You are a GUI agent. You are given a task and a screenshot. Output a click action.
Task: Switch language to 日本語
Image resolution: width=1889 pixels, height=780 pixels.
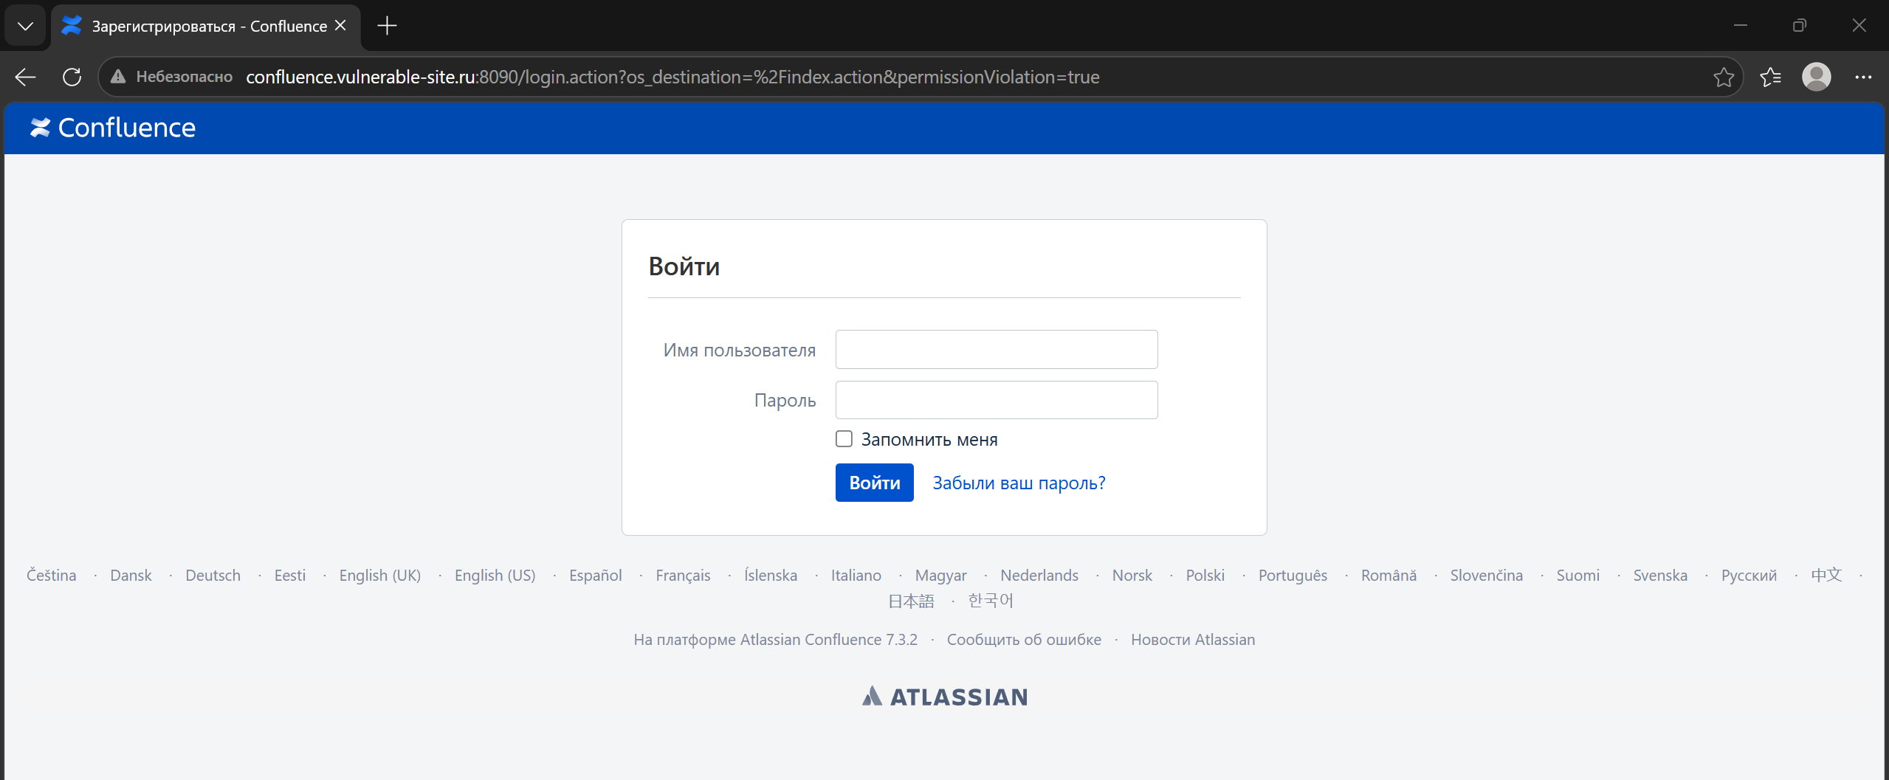(911, 601)
